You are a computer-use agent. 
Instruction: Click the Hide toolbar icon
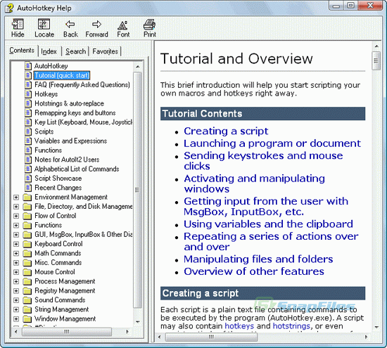point(18,27)
